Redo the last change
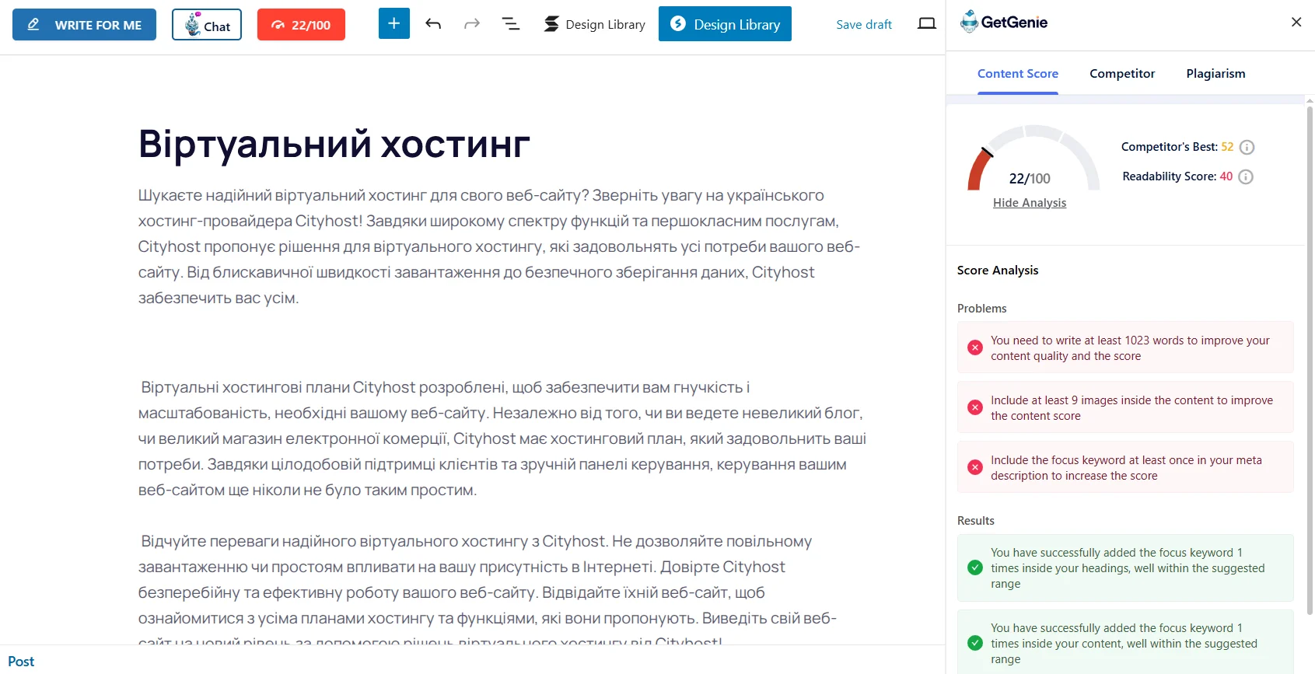The height and width of the screenshot is (674, 1315). coord(472,24)
